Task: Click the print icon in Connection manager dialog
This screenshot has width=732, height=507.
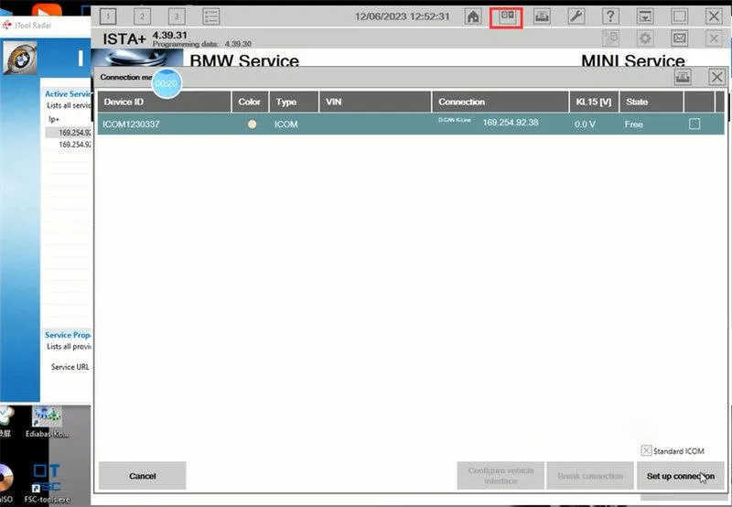Action: click(683, 77)
